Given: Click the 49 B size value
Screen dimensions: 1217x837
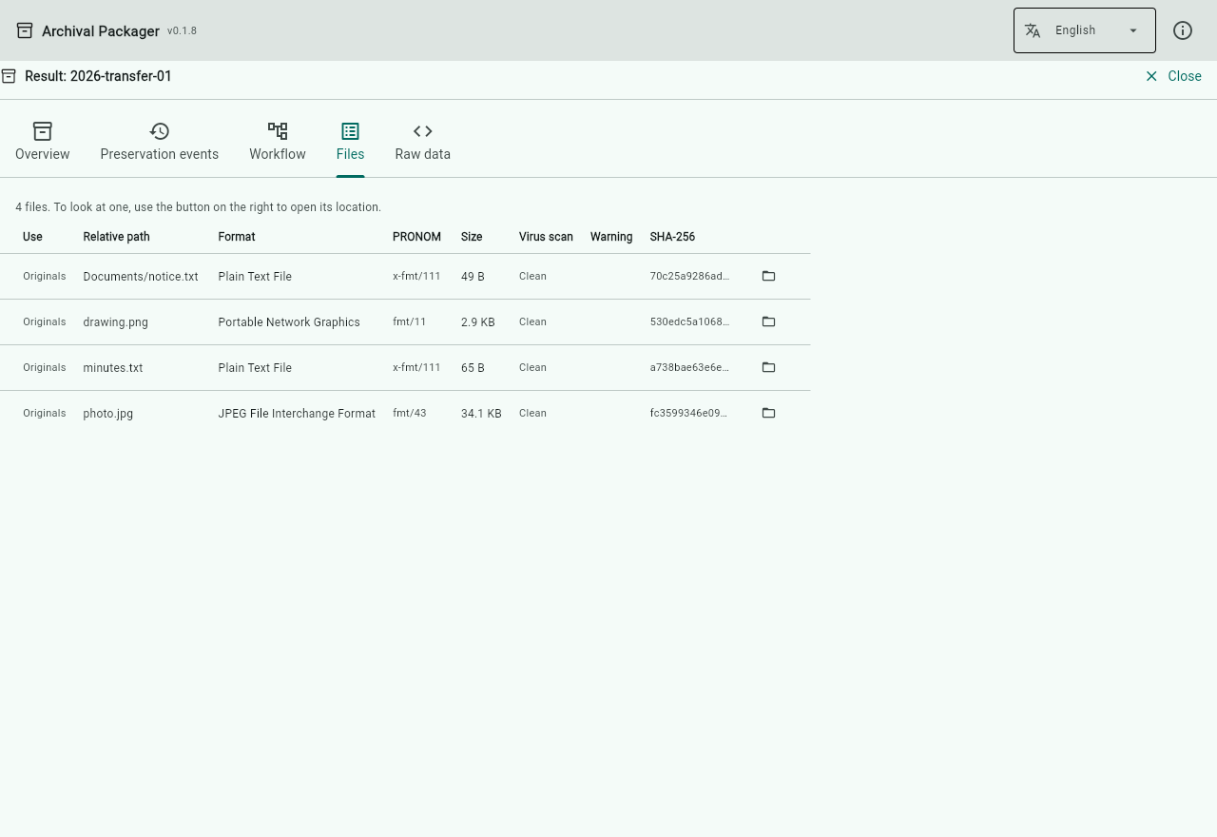Looking at the screenshot, I should pyautogui.click(x=473, y=277).
